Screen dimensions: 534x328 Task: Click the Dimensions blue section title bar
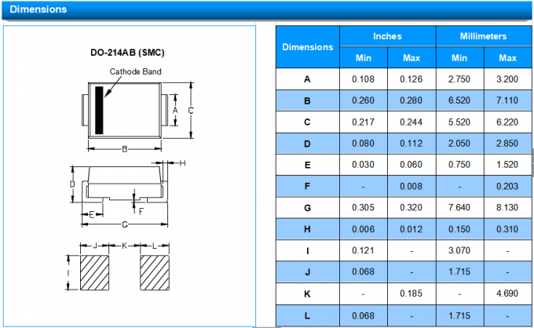(x=267, y=10)
